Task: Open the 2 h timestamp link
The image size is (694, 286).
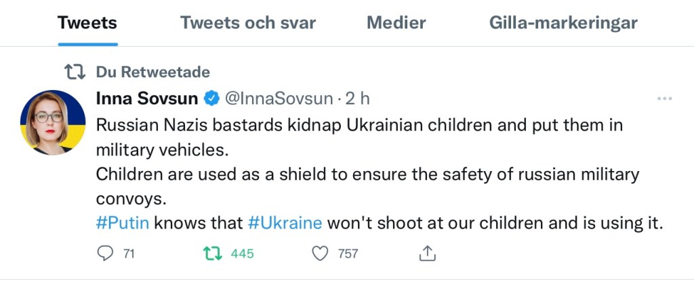Action: [x=357, y=99]
